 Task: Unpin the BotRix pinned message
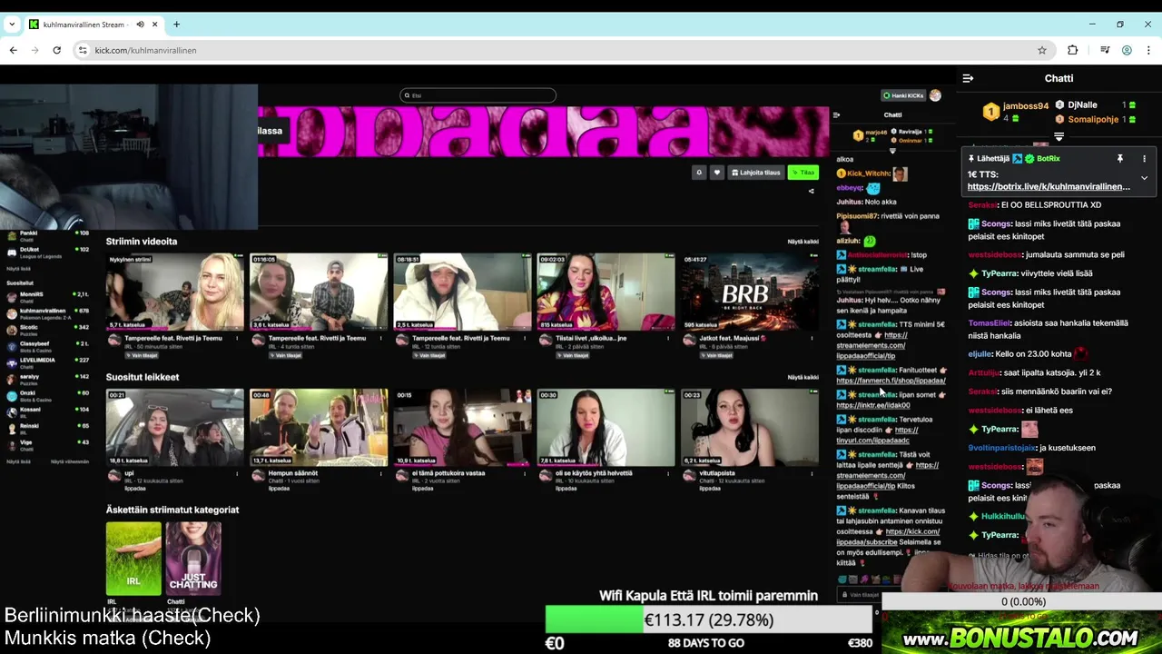tap(1120, 159)
